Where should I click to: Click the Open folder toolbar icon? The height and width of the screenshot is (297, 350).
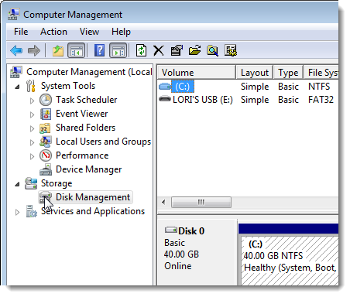(195, 50)
